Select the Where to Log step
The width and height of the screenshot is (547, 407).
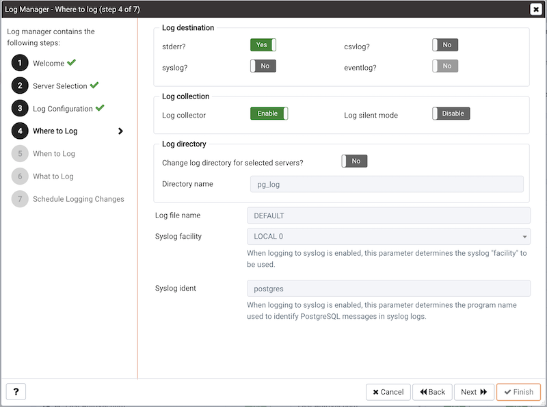[55, 131]
